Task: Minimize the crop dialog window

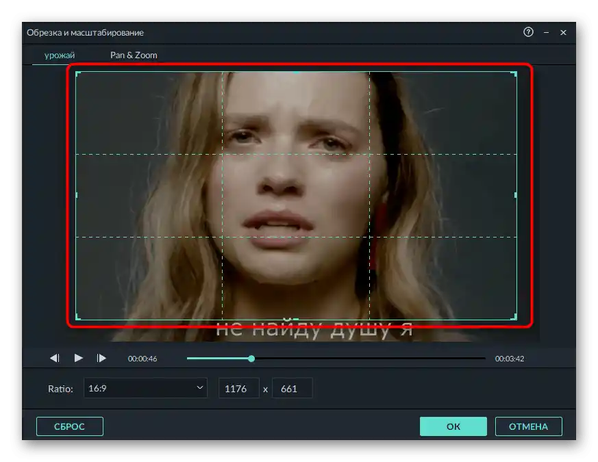Action: pyautogui.click(x=546, y=33)
